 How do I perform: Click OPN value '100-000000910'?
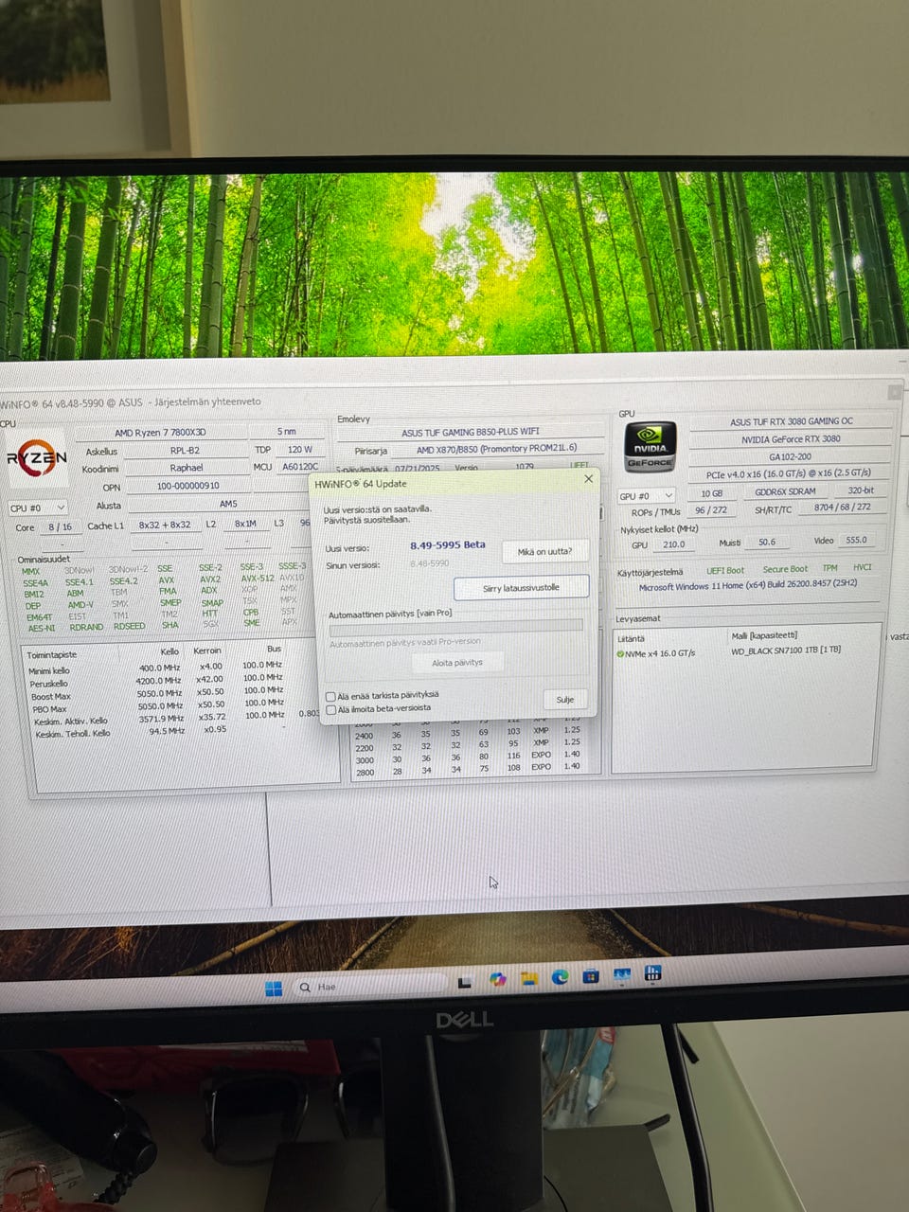tap(187, 487)
